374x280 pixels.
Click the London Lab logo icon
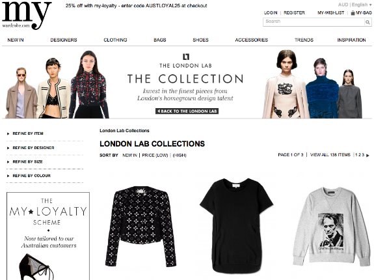coord(186,57)
